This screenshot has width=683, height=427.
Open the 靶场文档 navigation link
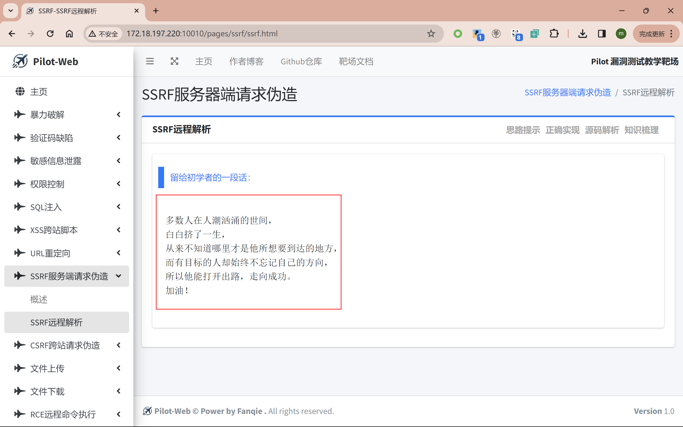pyautogui.click(x=356, y=61)
